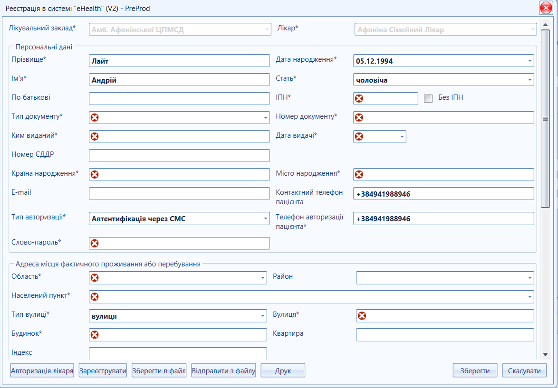Click the Зберегти в файл button

[159, 370]
